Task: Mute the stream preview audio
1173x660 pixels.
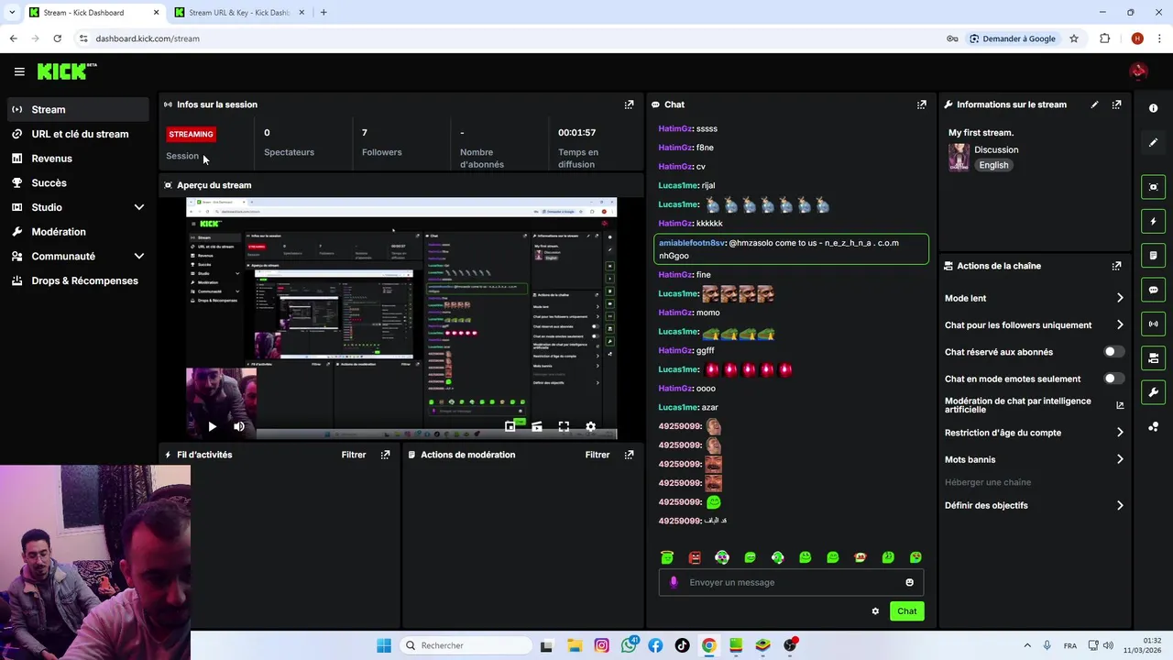Action: pyautogui.click(x=239, y=426)
